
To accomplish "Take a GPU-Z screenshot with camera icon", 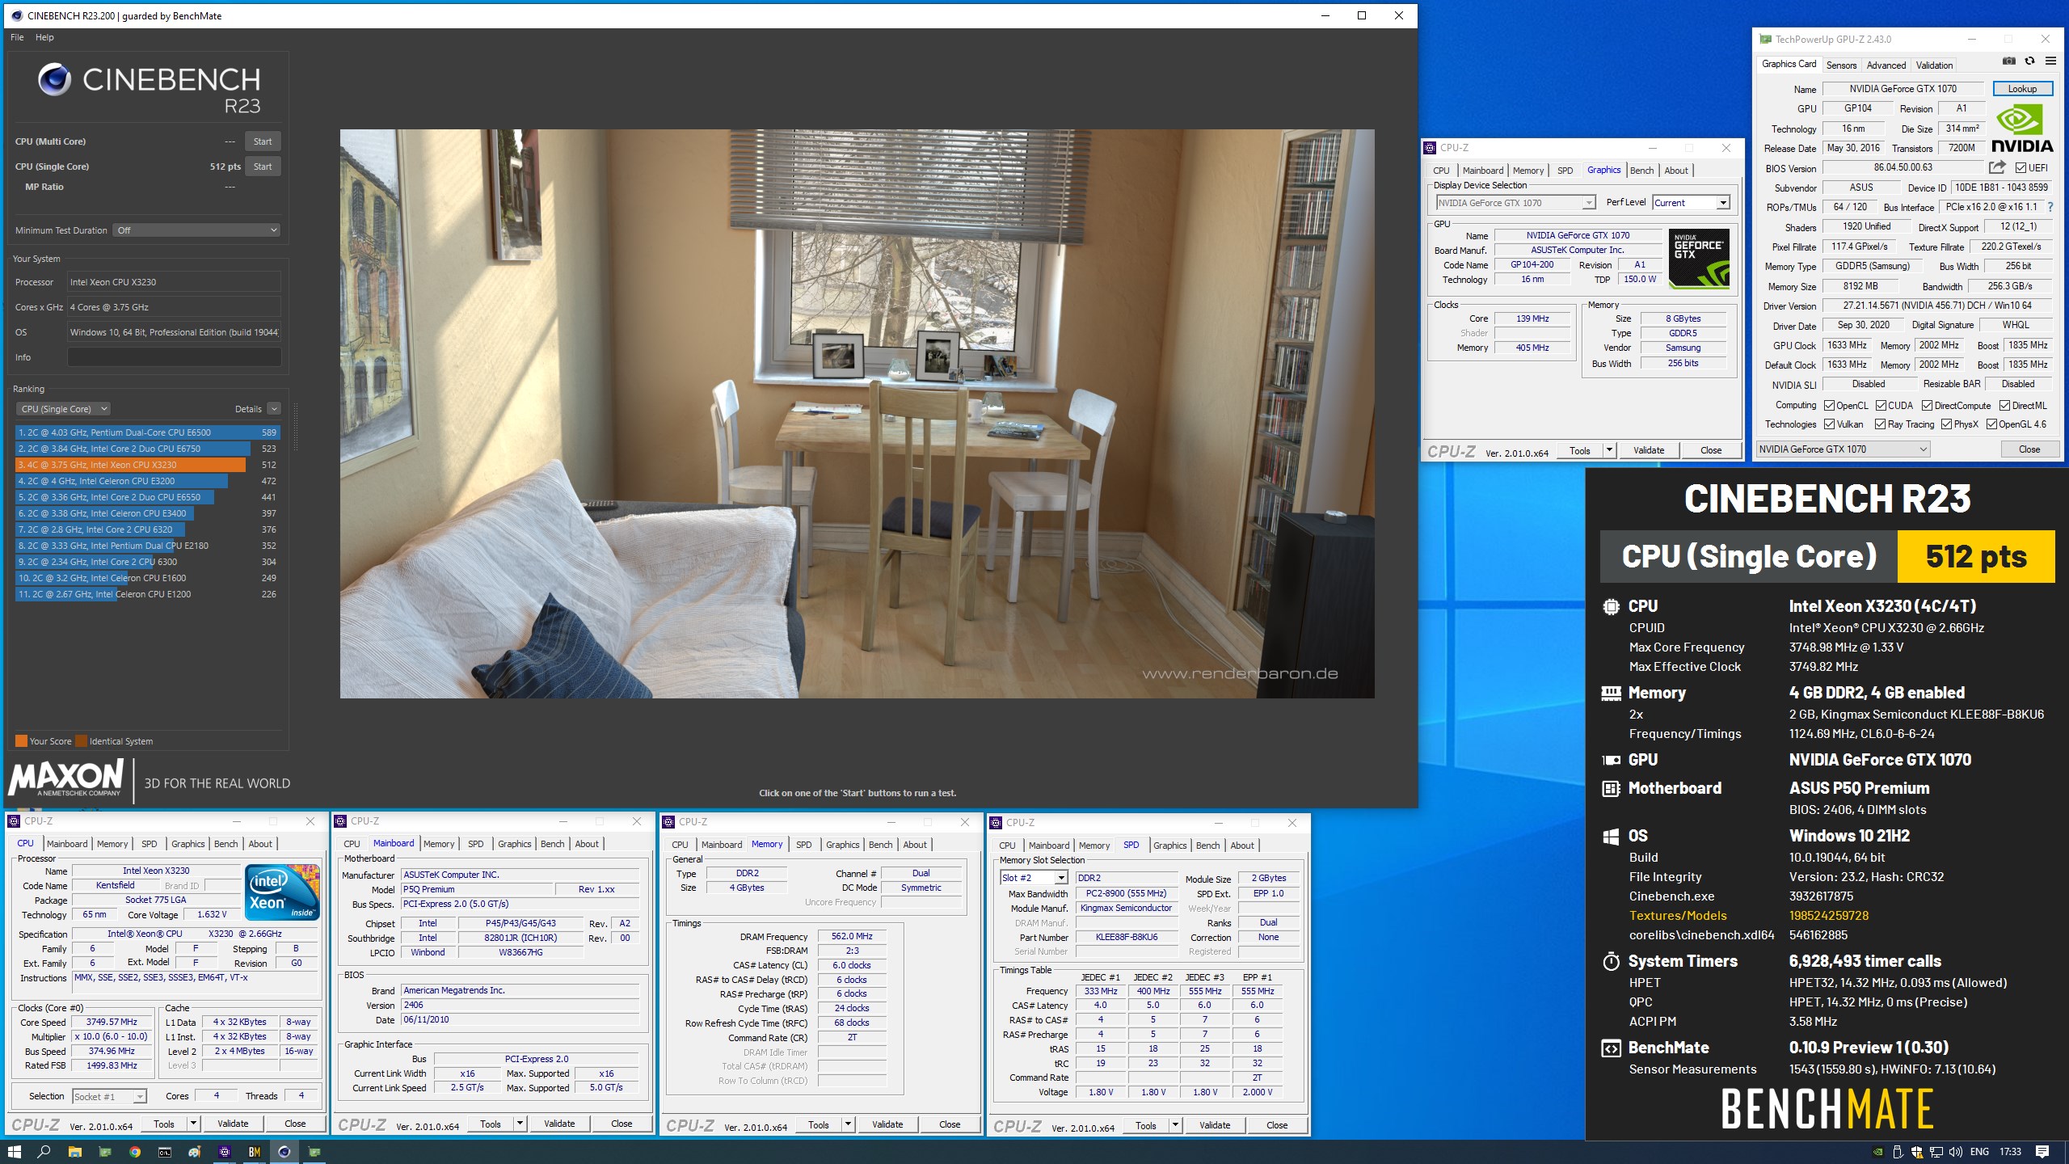I will coord(2008,61).
